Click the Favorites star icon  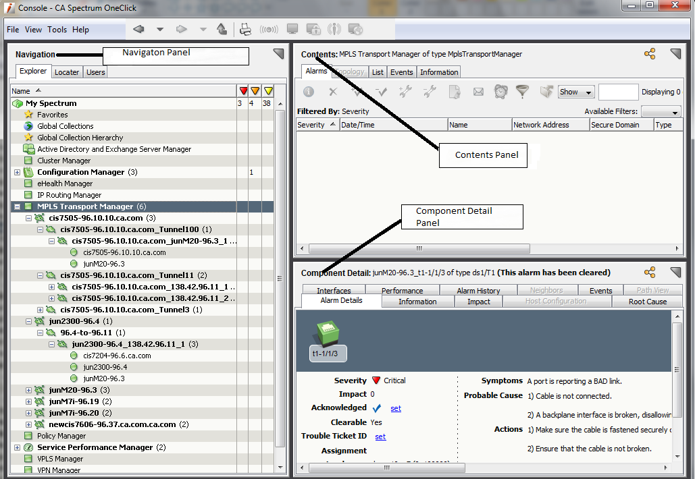pos(29,114)
